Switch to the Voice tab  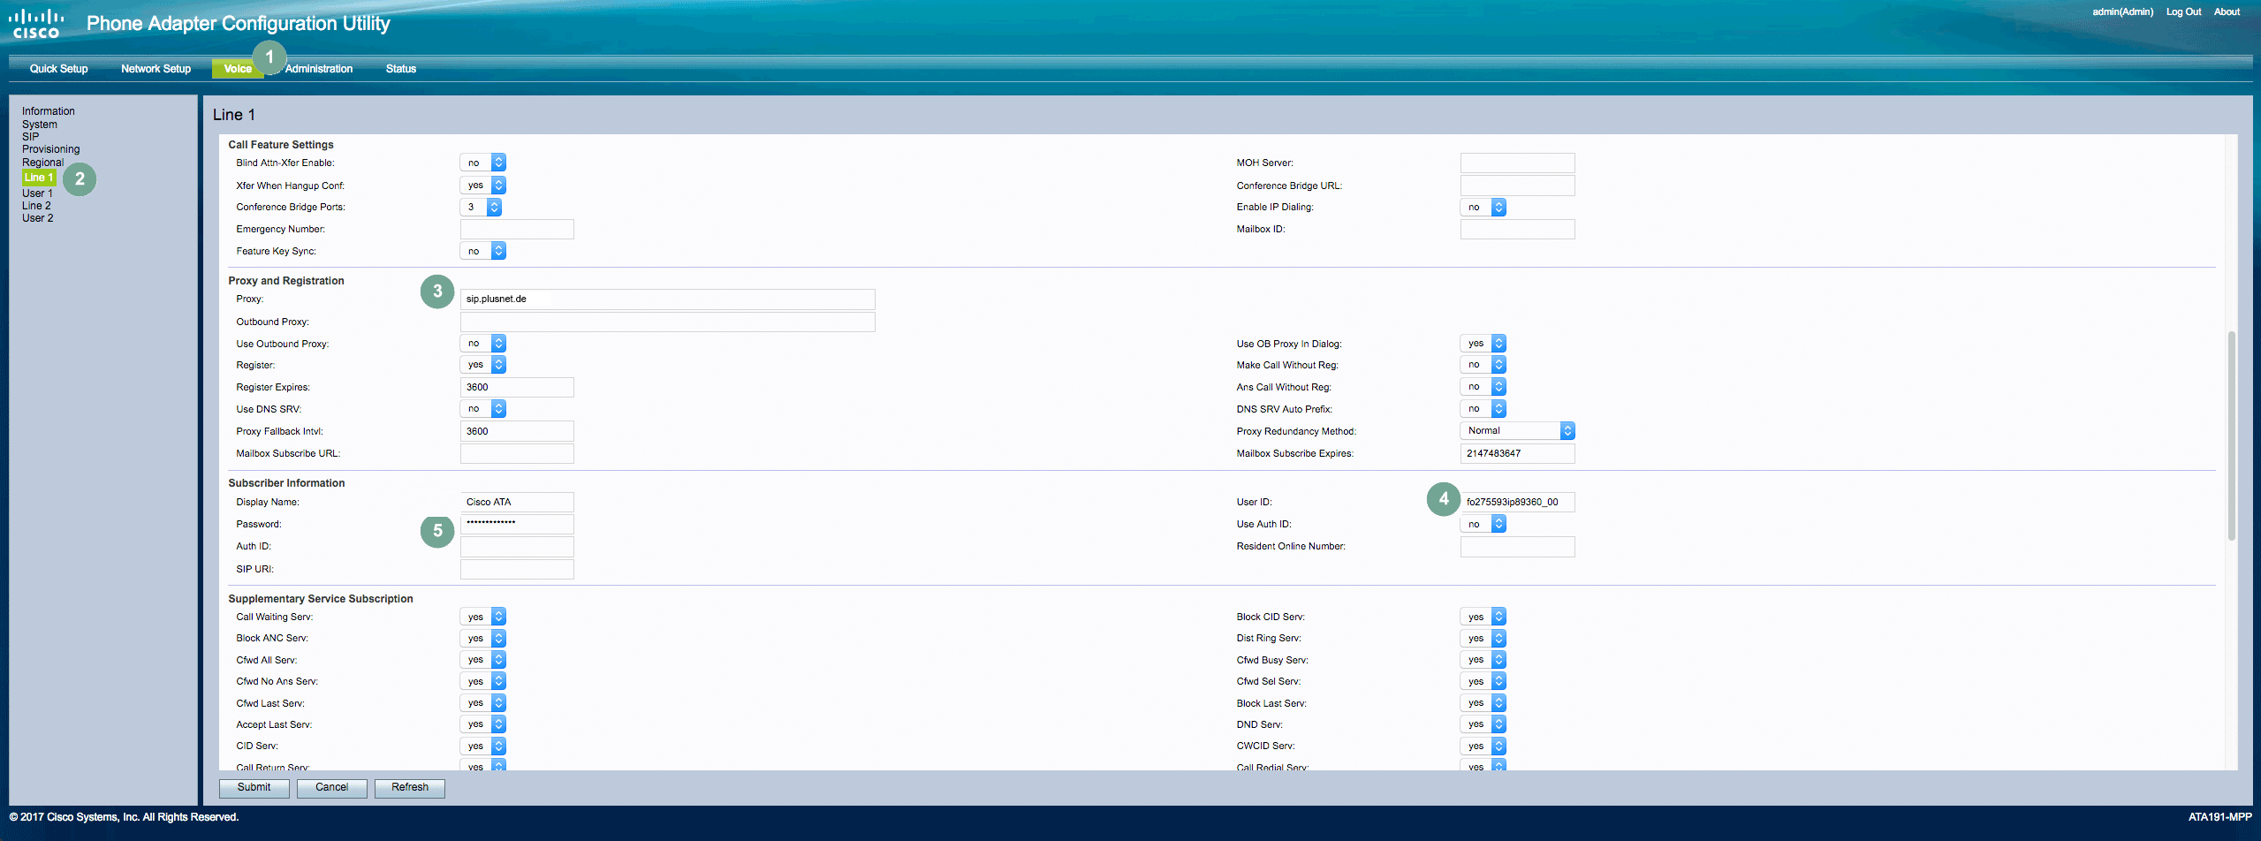tap(238, 69)
